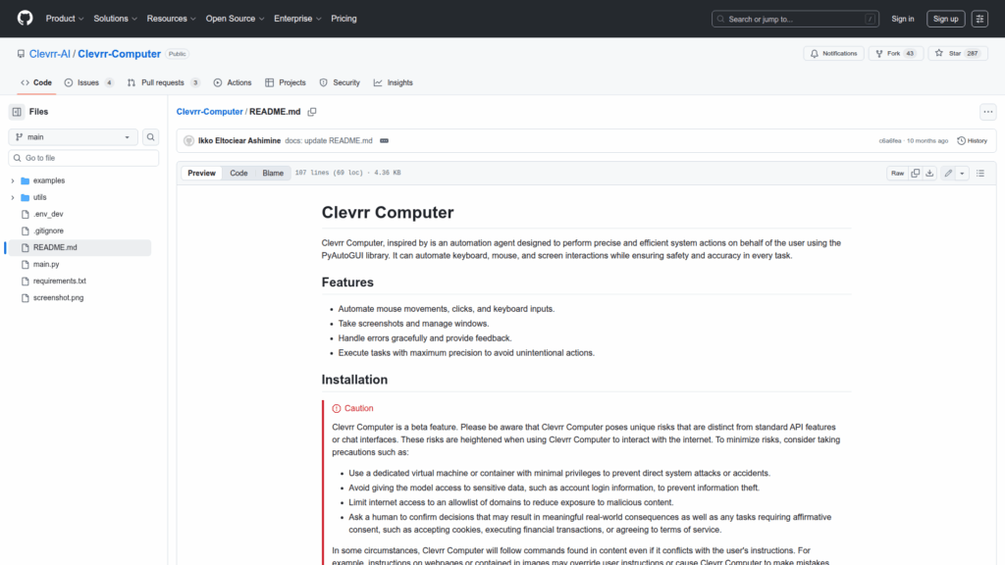Screen dimensions: 1005x565
Task: Click the Sign in link
Action: [x=903, y=19]
